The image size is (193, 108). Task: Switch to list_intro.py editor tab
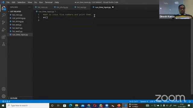pyautogui.click(x=43, y=7)
